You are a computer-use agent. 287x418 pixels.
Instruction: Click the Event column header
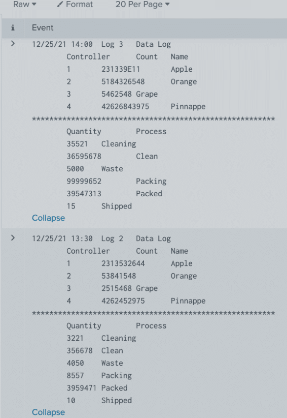(x=43, y=28)
